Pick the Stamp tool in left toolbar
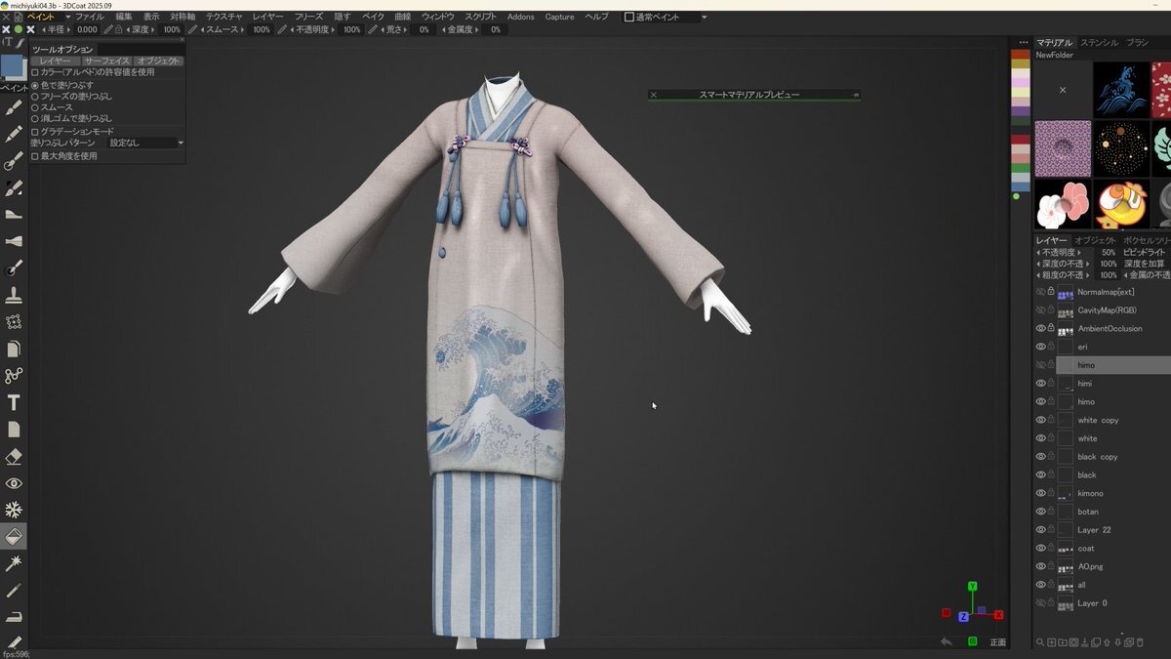Image resolution: width=1171 pixels, height=659 pixels. click(x=14, y=295)
